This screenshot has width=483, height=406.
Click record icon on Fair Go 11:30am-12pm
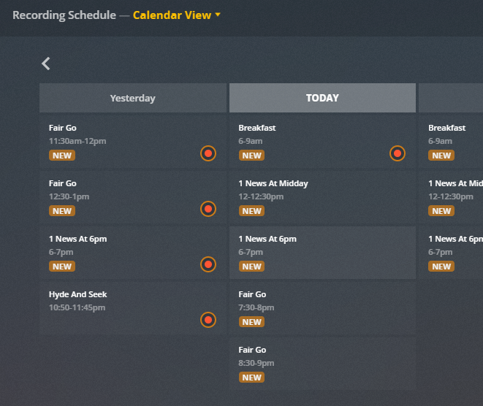coord(208,153)
